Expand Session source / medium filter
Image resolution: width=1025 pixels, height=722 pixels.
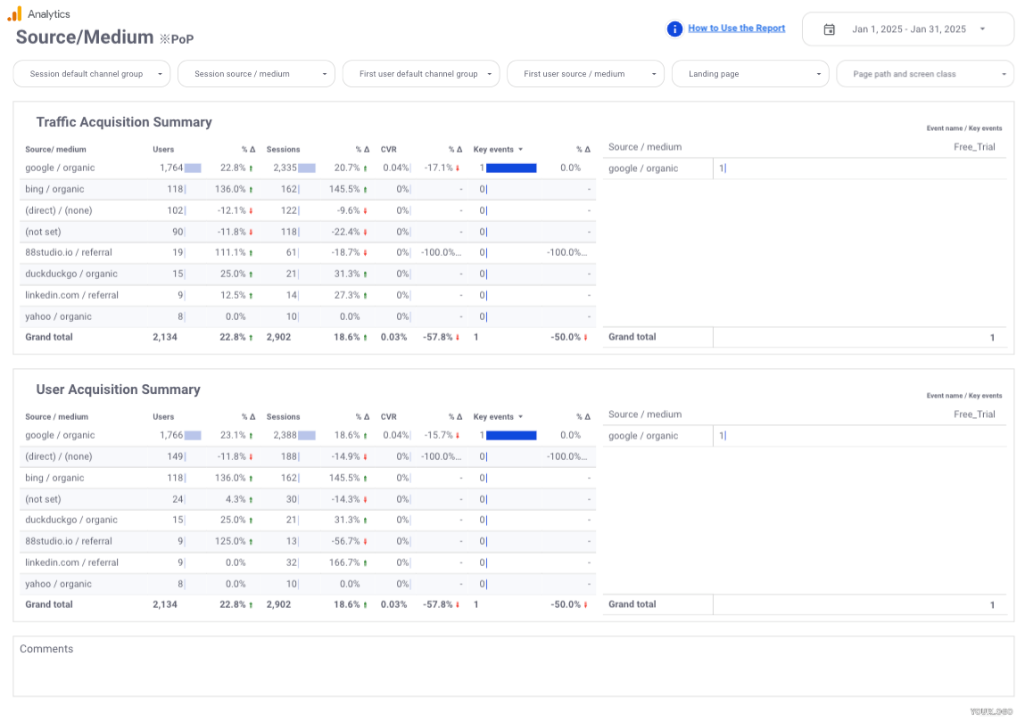256,74
